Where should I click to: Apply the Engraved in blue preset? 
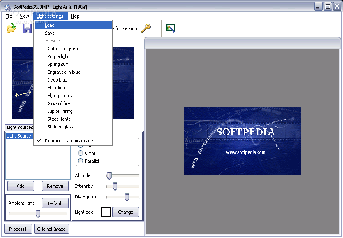[x=73, y=72]
